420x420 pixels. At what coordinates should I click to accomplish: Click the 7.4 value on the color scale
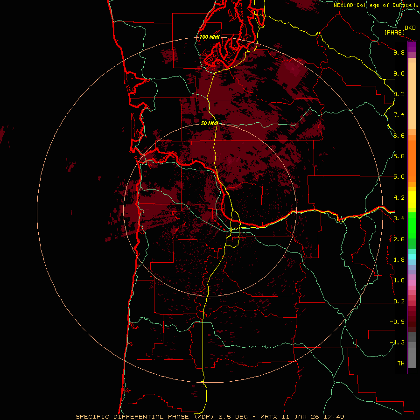[399, 115]
